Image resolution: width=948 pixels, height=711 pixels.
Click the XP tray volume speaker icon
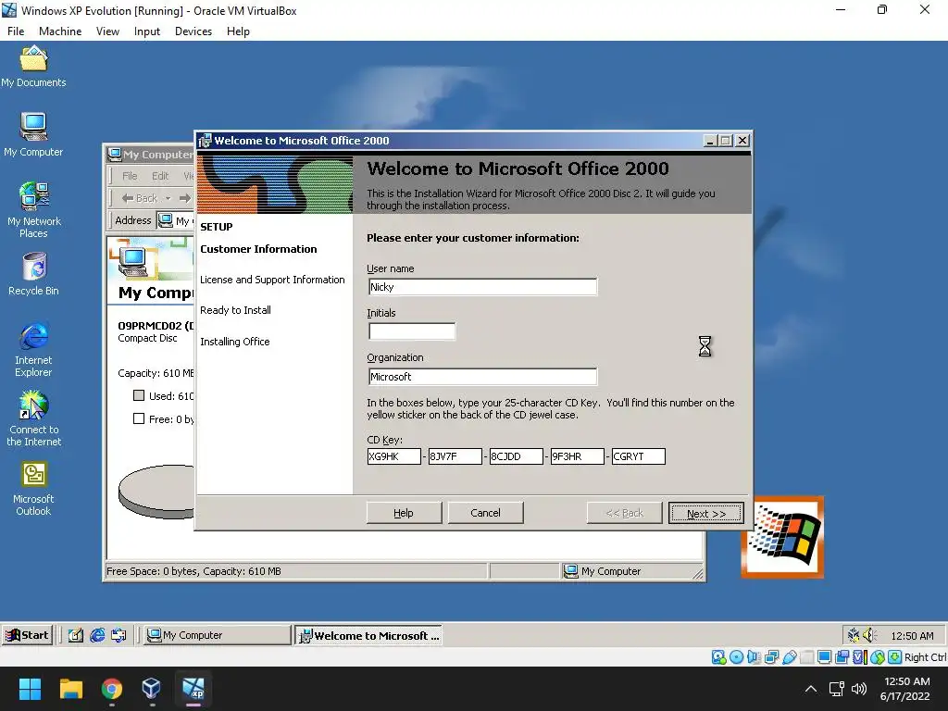pos(869,635)
